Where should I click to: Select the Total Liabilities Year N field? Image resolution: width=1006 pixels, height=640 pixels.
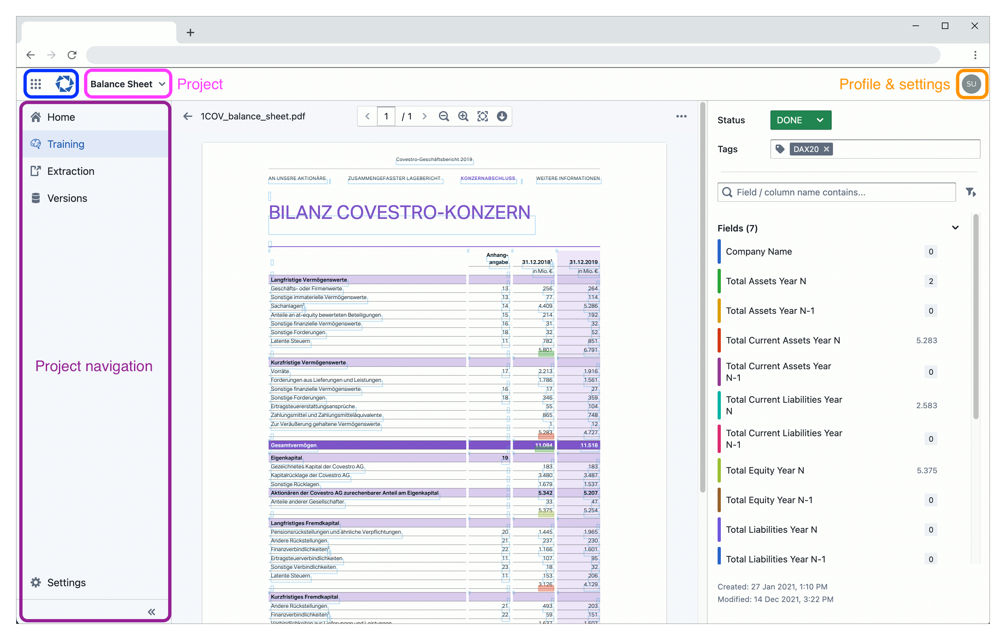pos(827,530)
